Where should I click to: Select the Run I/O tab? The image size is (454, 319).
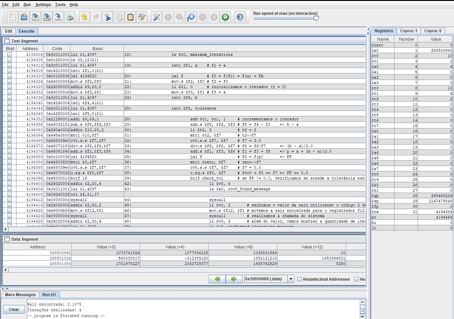coord(49,295)
